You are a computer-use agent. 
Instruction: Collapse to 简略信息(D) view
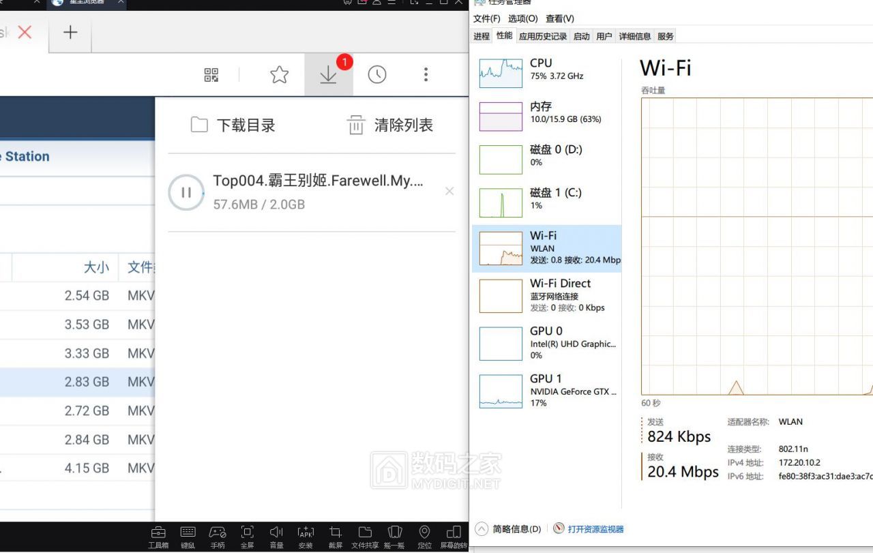pyautogui.click(x=509, y=529)
